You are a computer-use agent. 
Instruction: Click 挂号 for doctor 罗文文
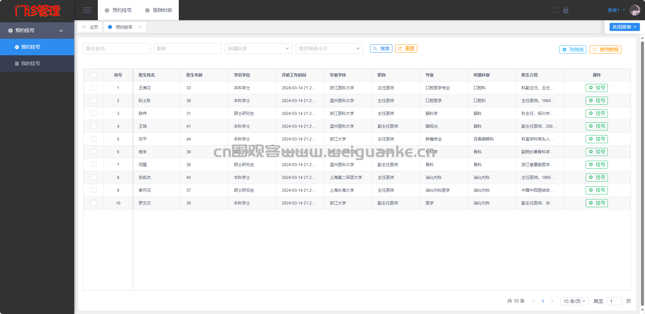597,203
